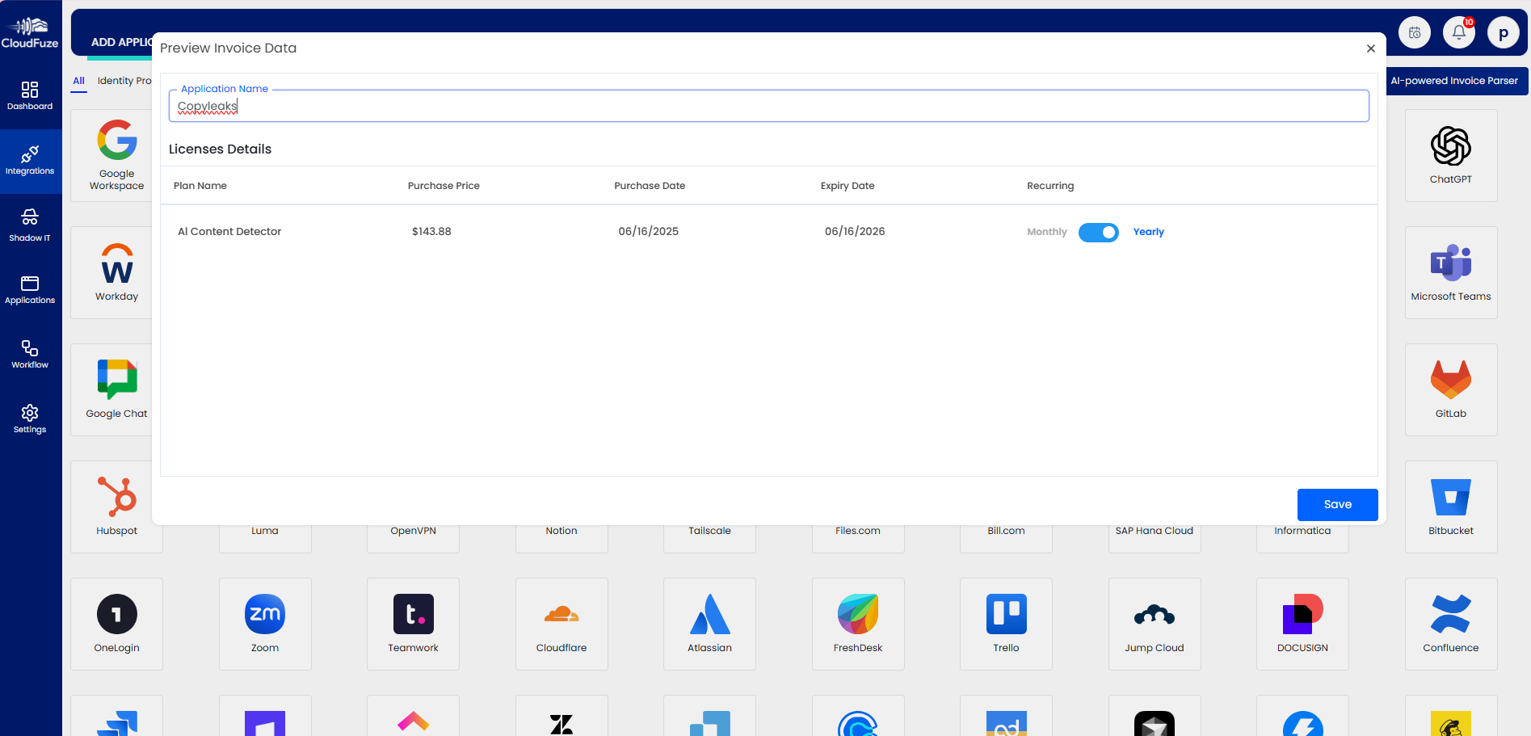Select the GitLab integration tile
This screenshot has height=736, width=1531.
point(1450,389)
